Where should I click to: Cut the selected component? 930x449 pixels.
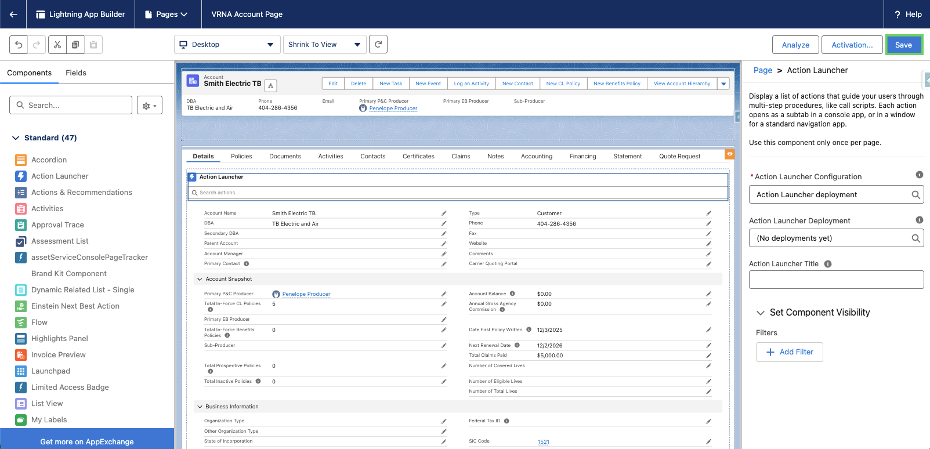[57, 45]
